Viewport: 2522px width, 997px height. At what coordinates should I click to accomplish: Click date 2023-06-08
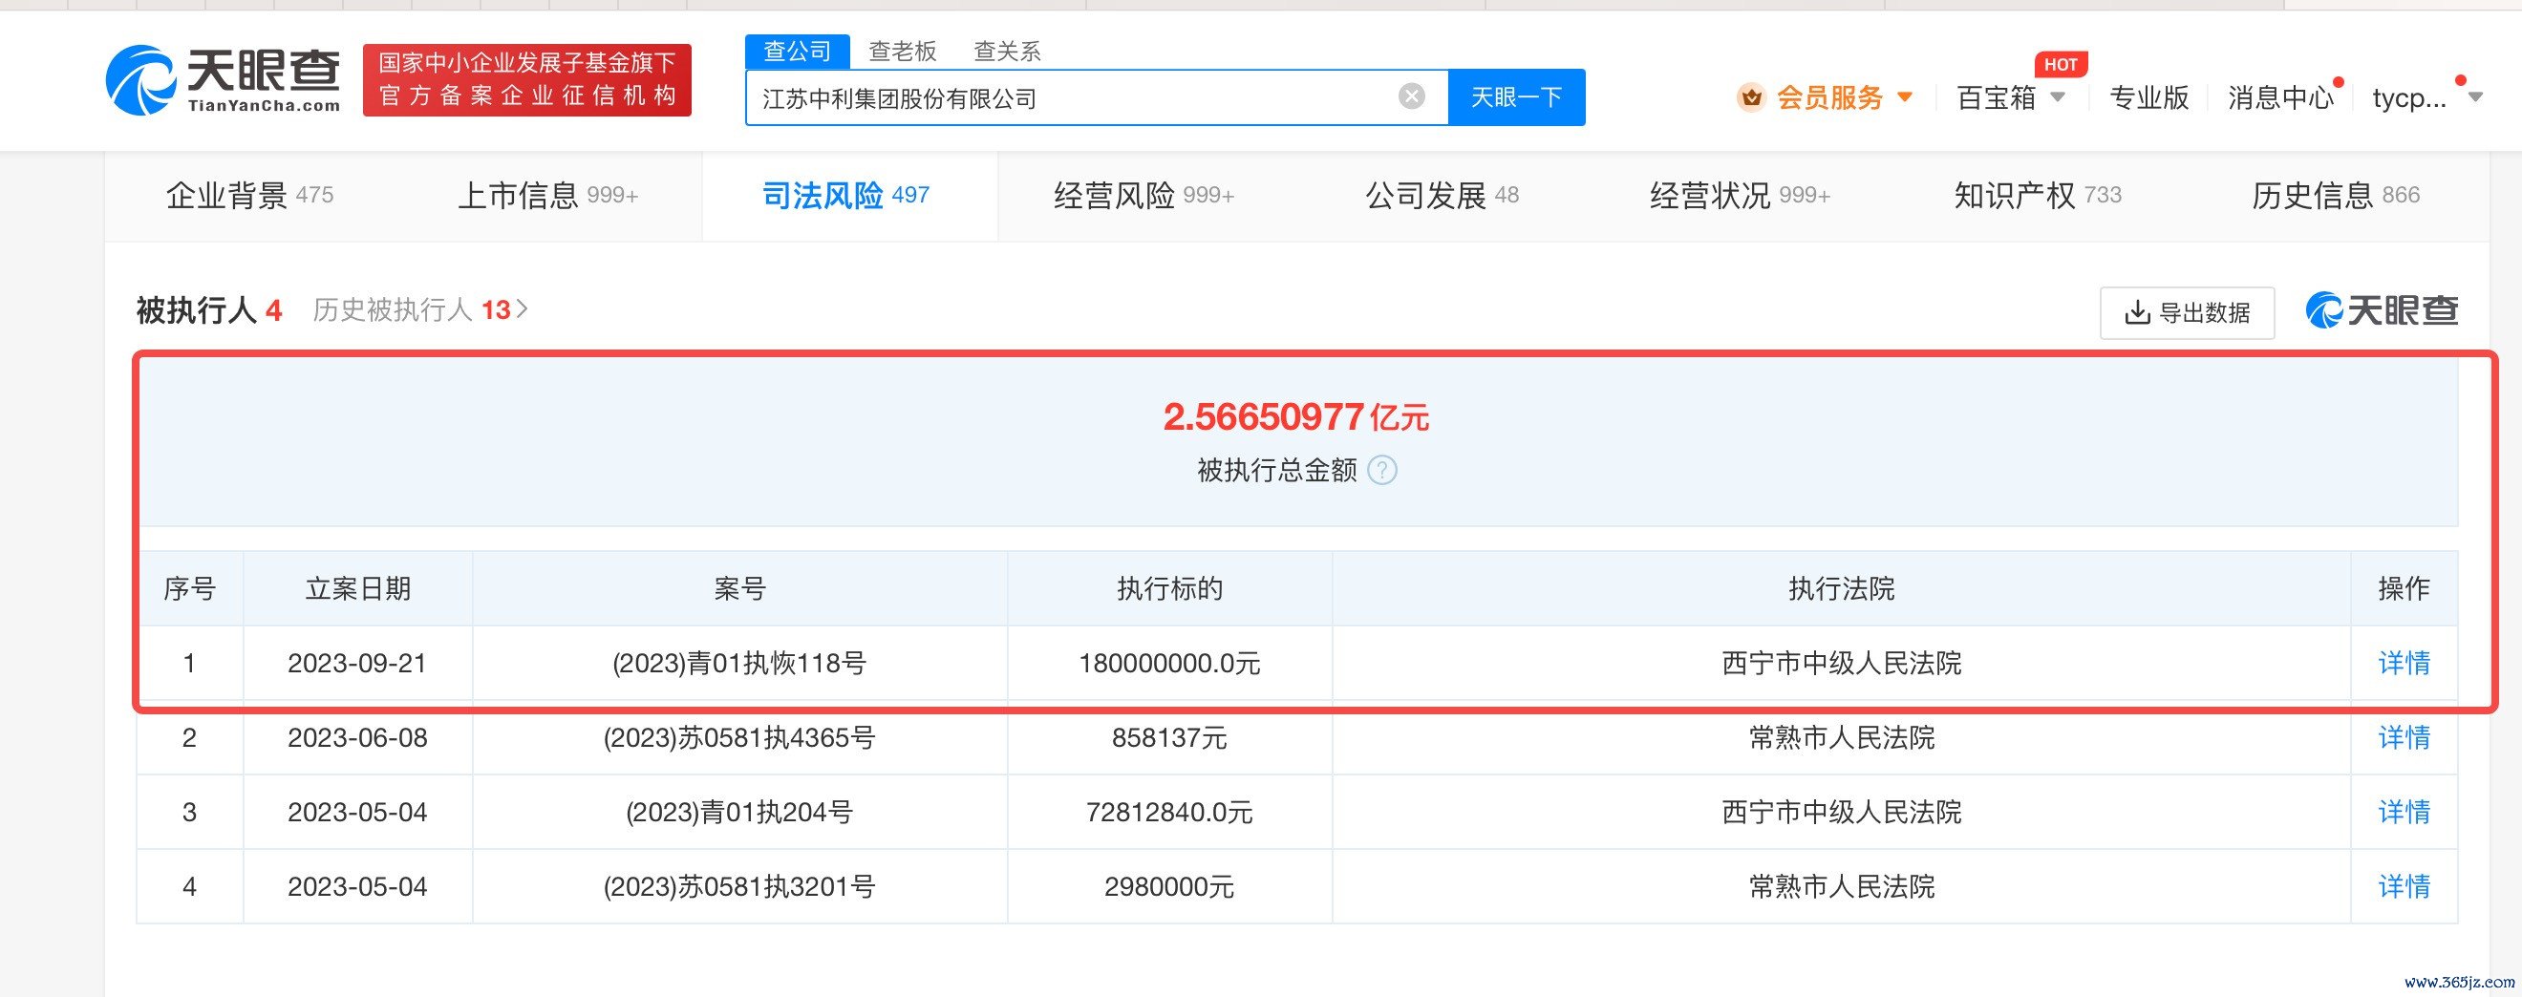point(357,737)
